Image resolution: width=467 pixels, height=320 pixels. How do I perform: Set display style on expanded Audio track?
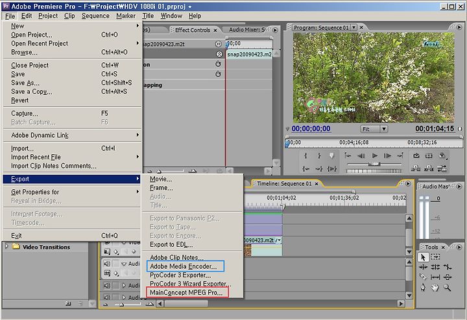[x=107, y=273]
